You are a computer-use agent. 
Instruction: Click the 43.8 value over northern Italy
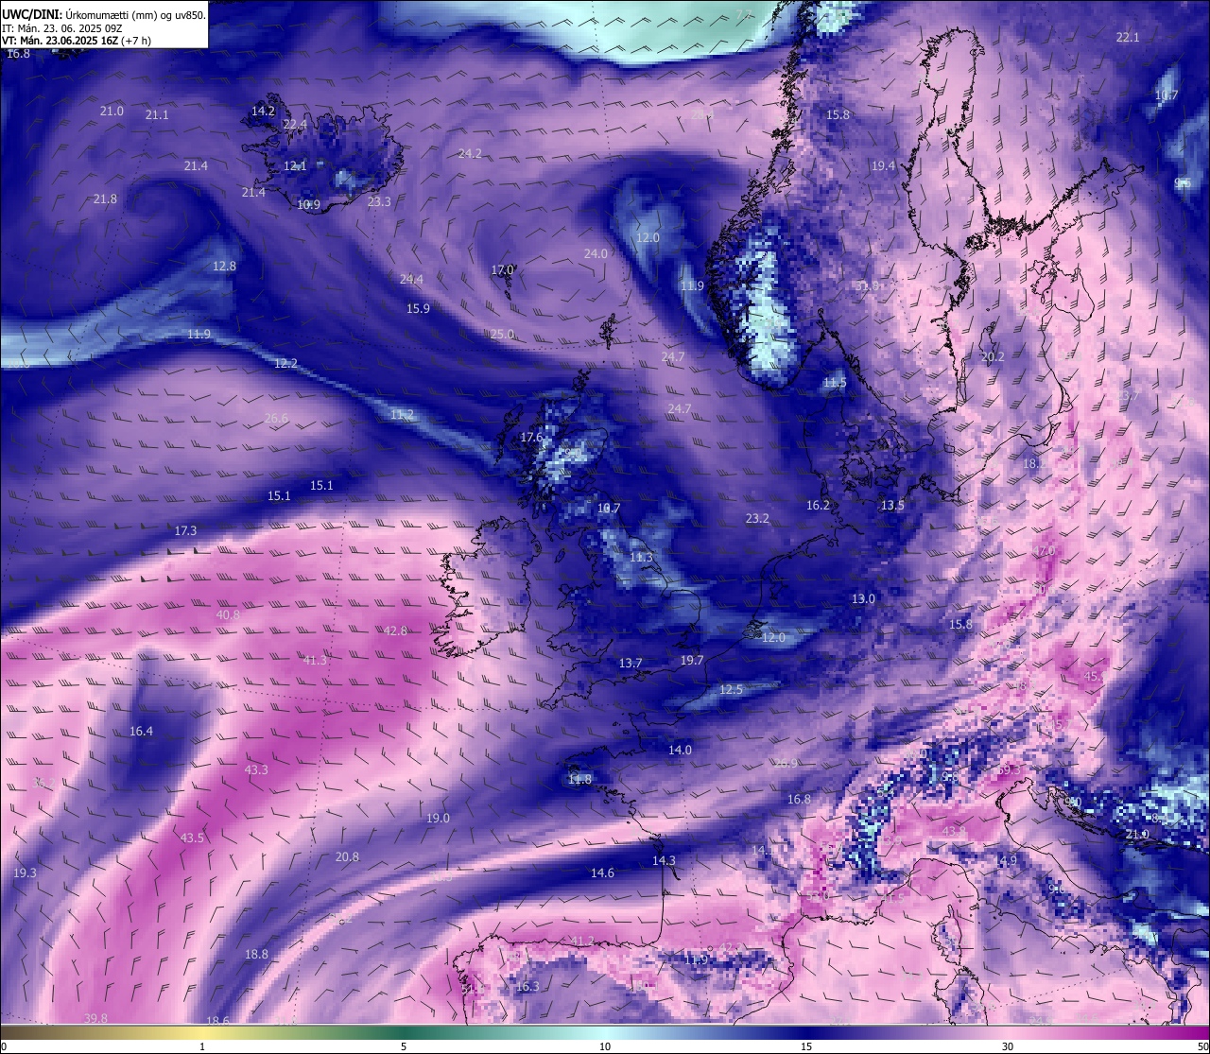tap(954, 831)
